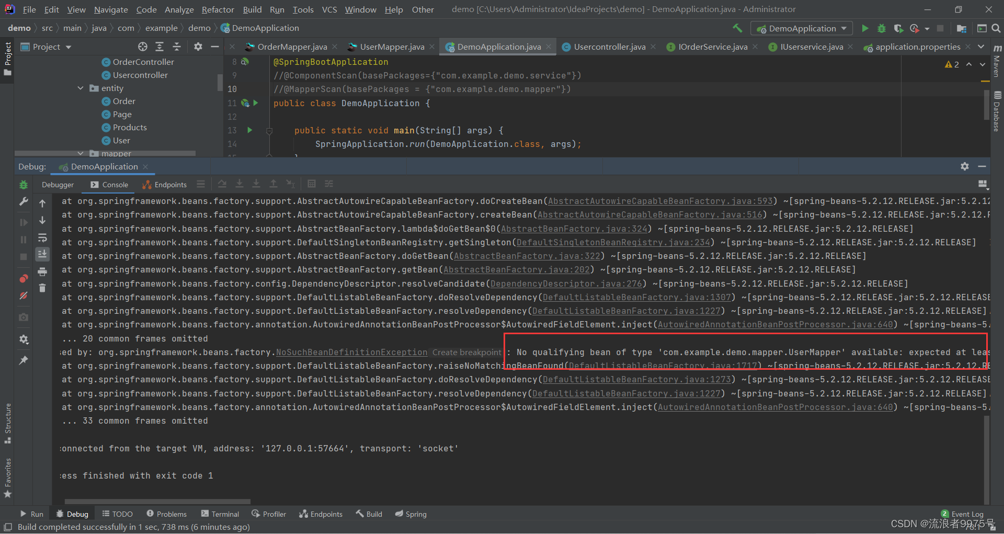
Task: Open the Terminal tool window
Action: pyautogui.click(x=220, y=514)
